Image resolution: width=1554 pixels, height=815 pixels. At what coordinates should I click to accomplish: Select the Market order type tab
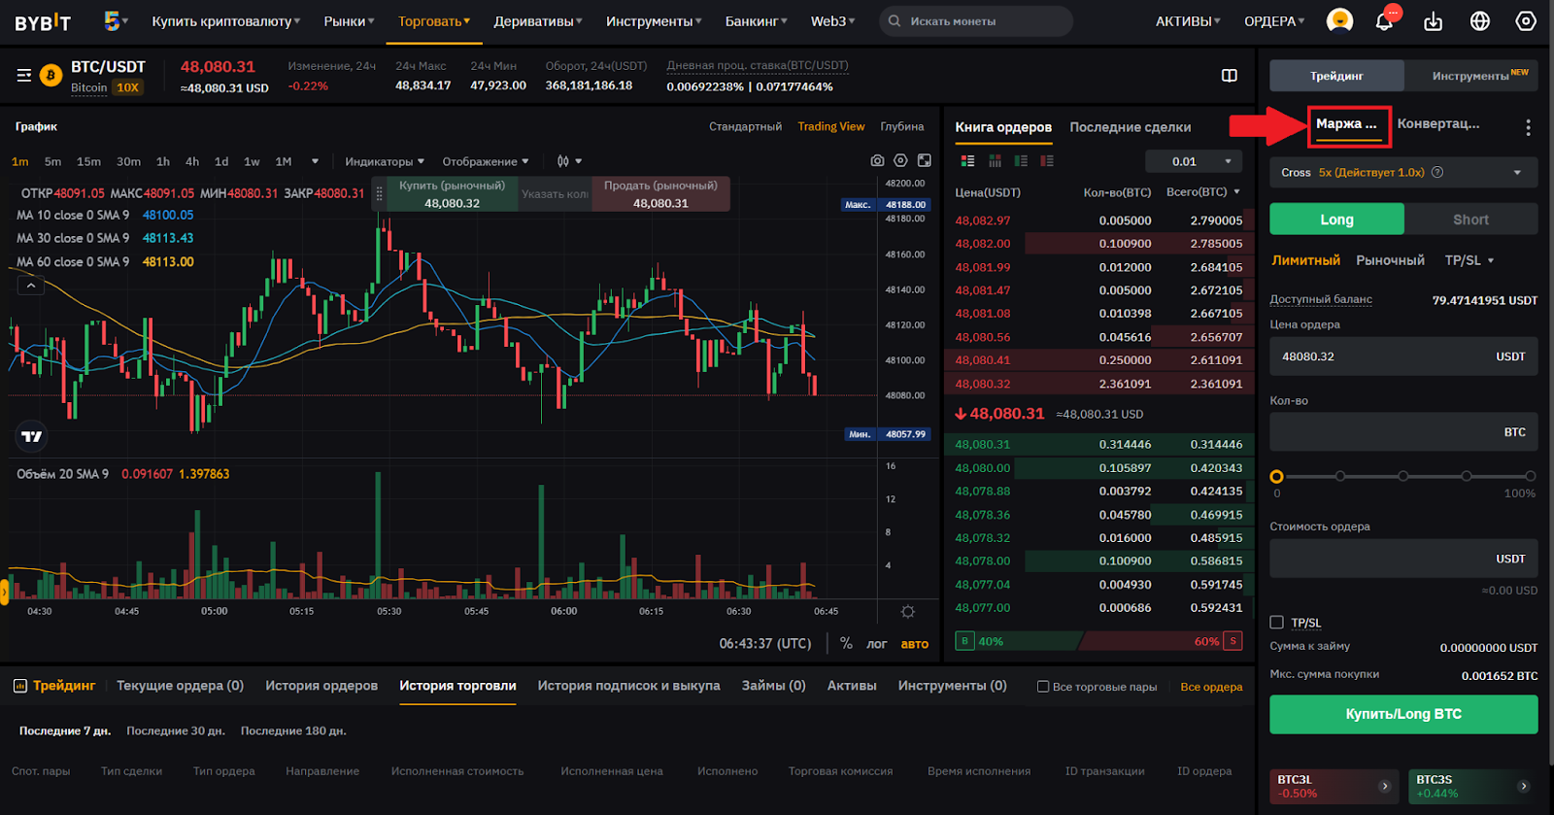coord(1390,260)
